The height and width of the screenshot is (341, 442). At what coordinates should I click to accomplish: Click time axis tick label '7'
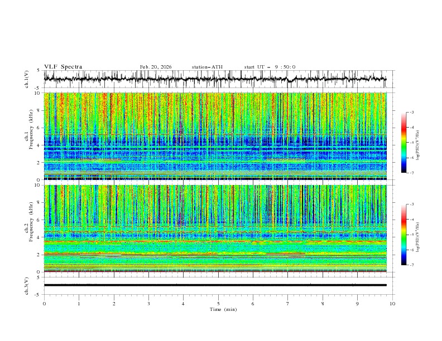tap(288, 304)
